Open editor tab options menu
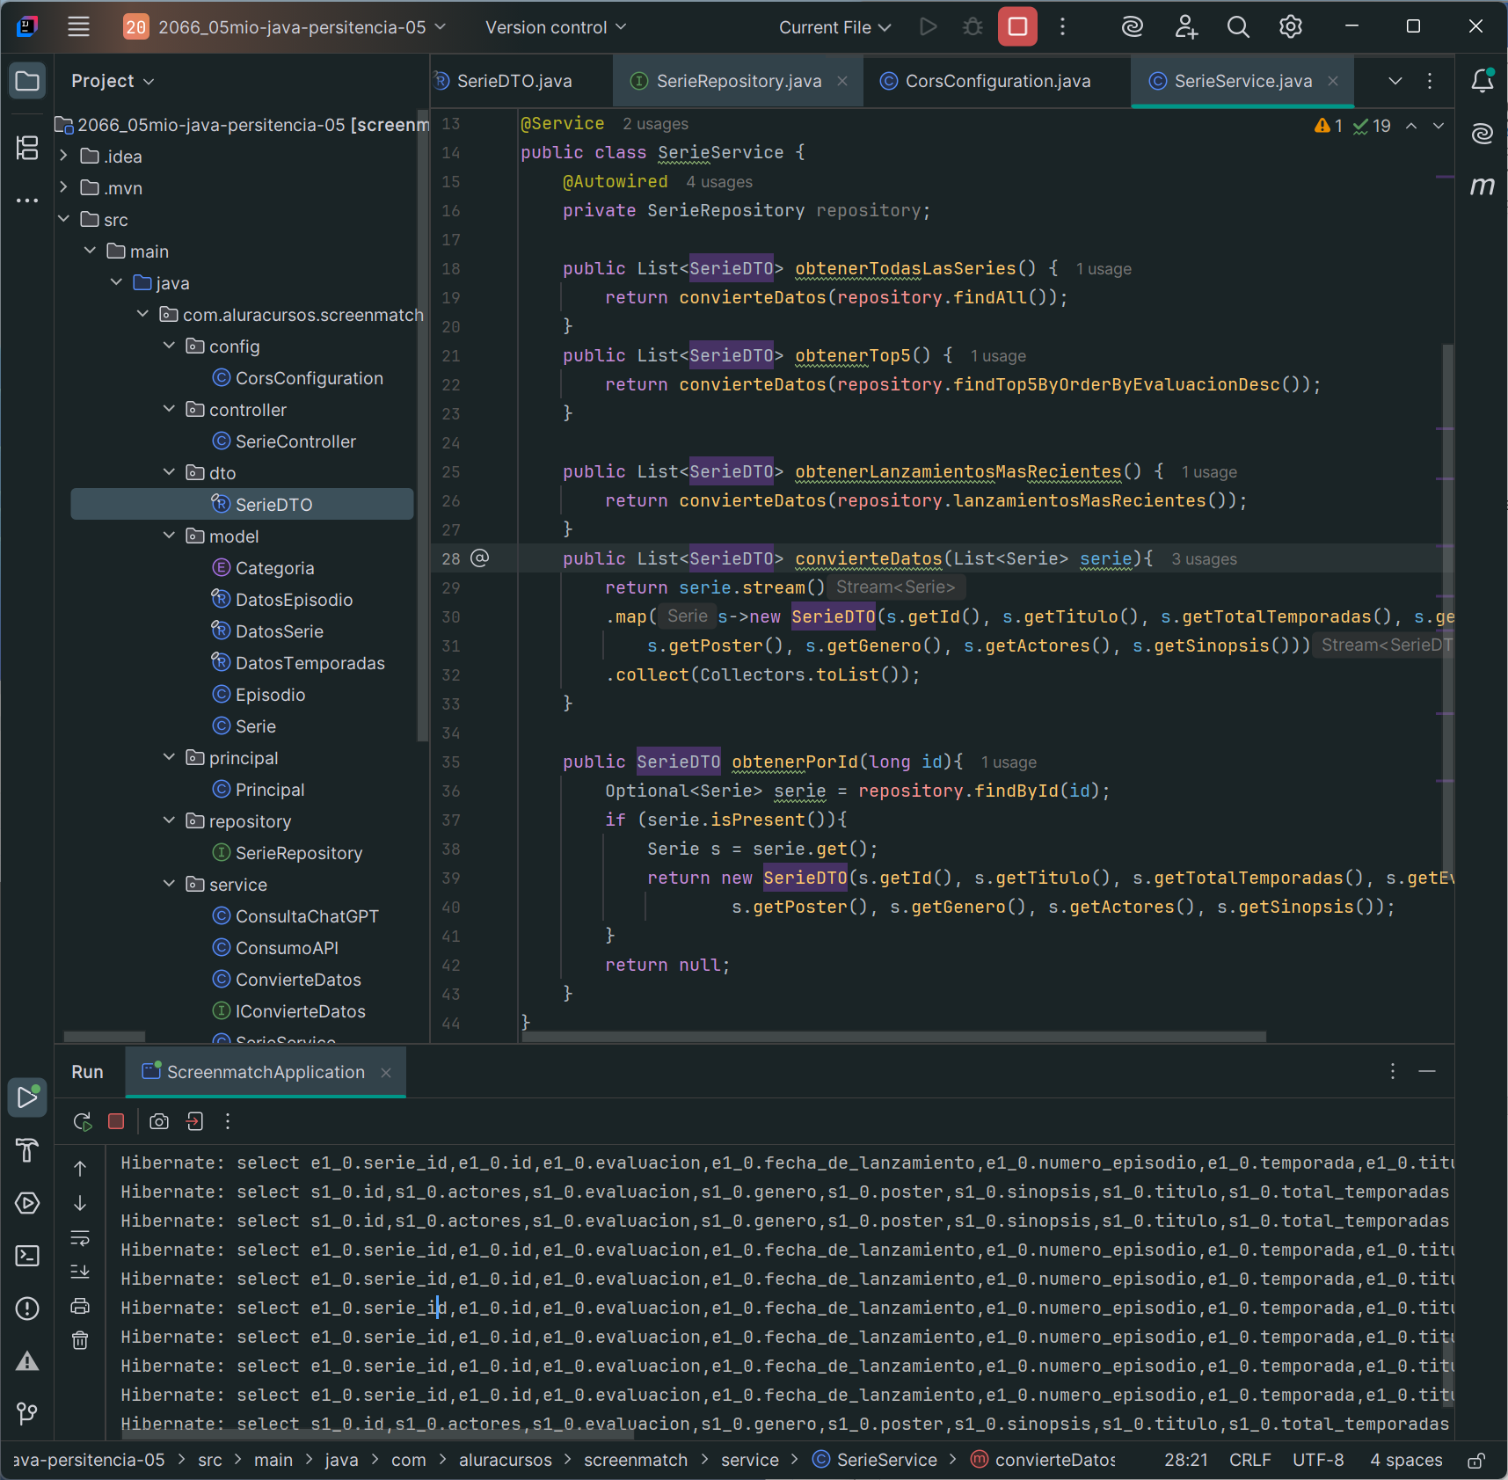1508x1480 pixels. point(1430,81)
